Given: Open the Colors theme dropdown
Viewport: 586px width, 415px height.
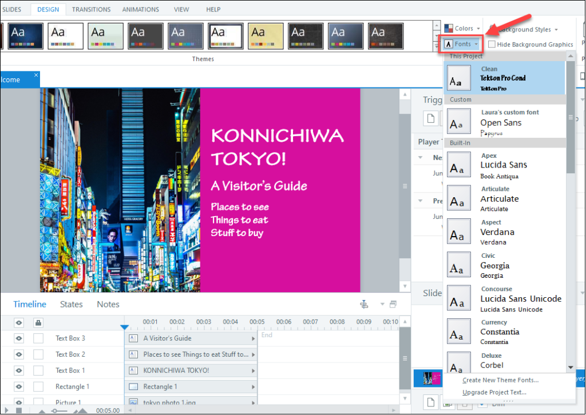Looking at the screenshot, I should [462, 29].
